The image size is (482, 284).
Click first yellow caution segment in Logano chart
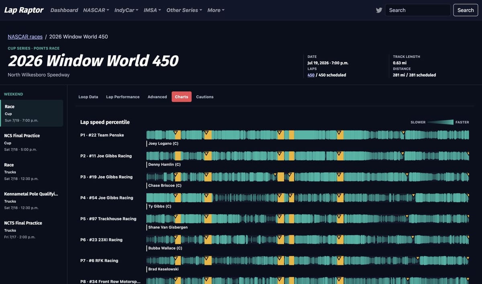(178, 135)
